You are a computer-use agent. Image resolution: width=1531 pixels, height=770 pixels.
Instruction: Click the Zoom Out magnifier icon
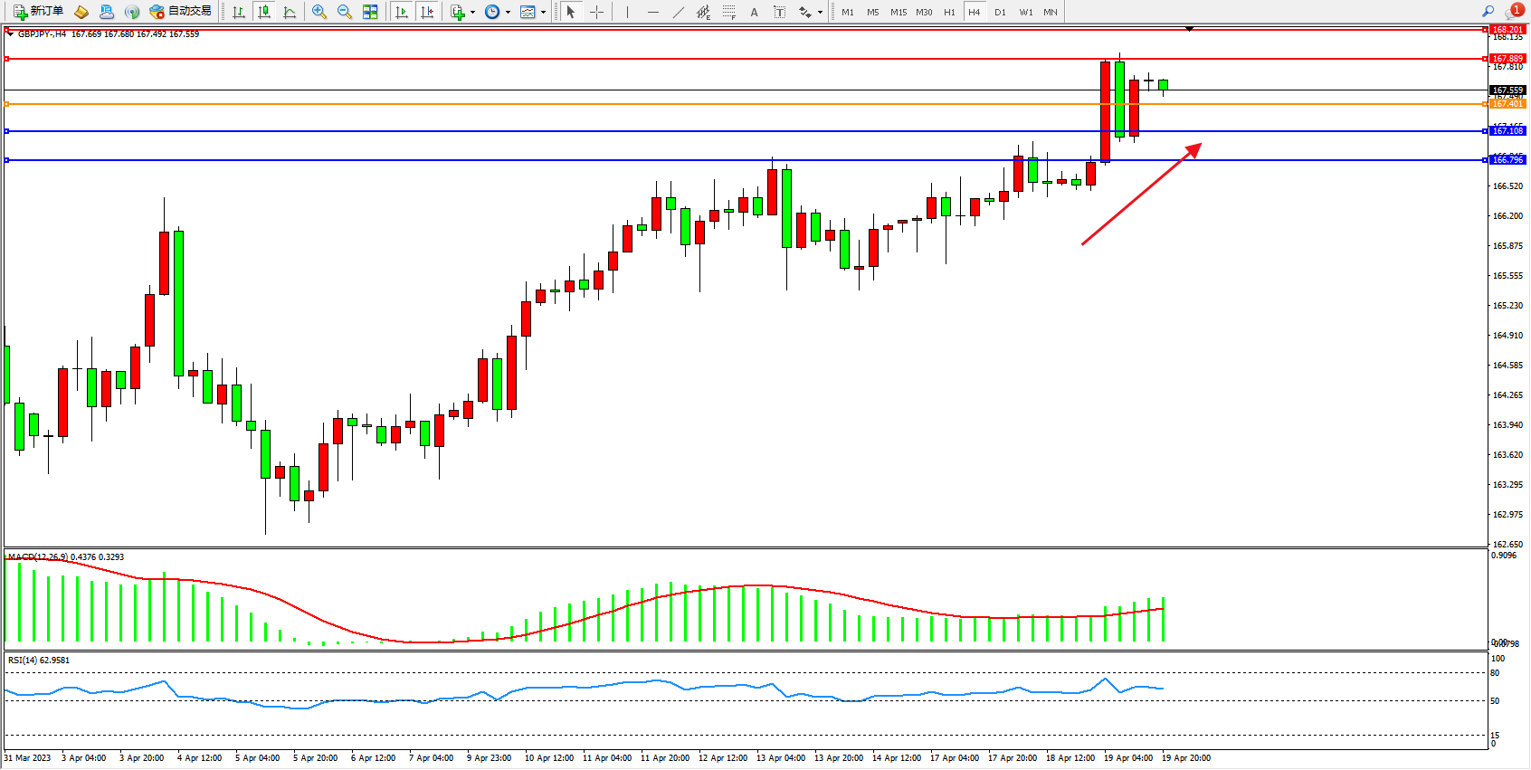point(345,12)
